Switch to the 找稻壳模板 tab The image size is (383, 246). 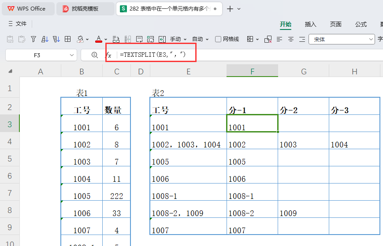tap(85, 9)
